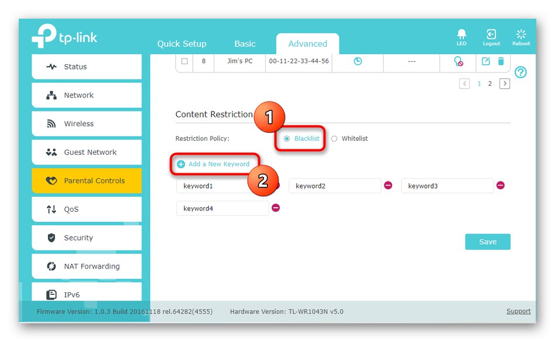Open the help question mark icon
Viewport: 555px width, 342px height.
click(x=521, y=72)
